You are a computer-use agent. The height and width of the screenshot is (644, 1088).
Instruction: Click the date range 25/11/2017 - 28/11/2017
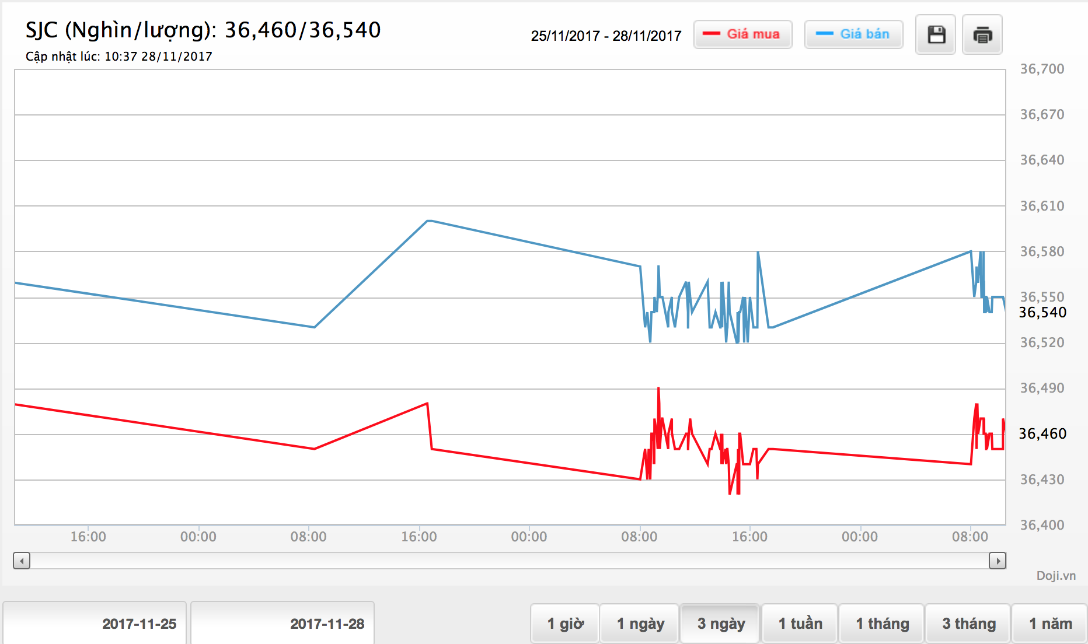tap(606, 36)
